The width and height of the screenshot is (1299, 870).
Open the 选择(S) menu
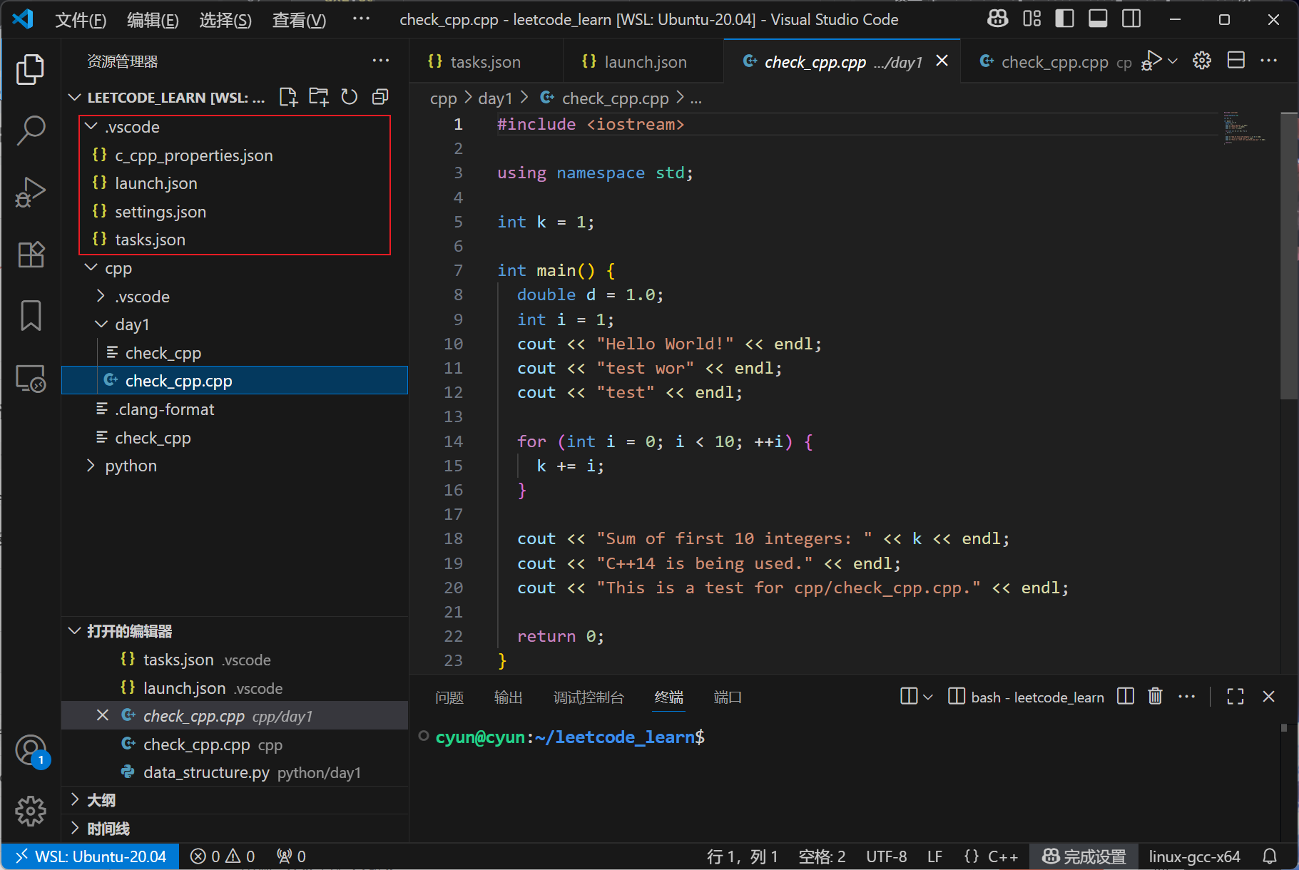pos(225,20)
